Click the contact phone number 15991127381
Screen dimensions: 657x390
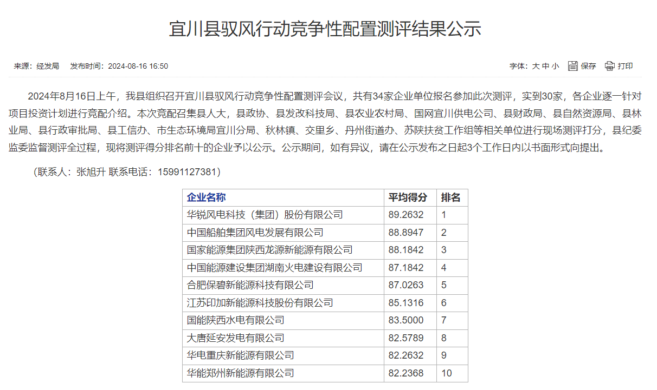(x=188, y=172)
